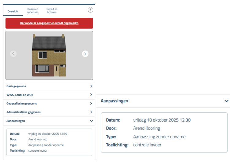The height and width of the screenshot is (162, 230).
Task: Show the next house image
Action: tap(85, 54)
